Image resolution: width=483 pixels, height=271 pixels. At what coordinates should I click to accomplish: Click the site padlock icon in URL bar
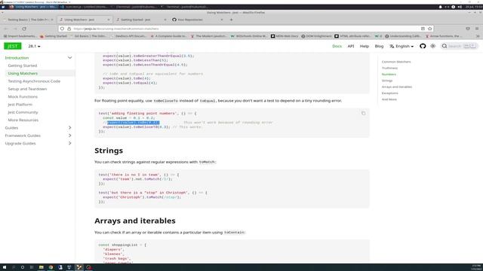click(69, 29)
